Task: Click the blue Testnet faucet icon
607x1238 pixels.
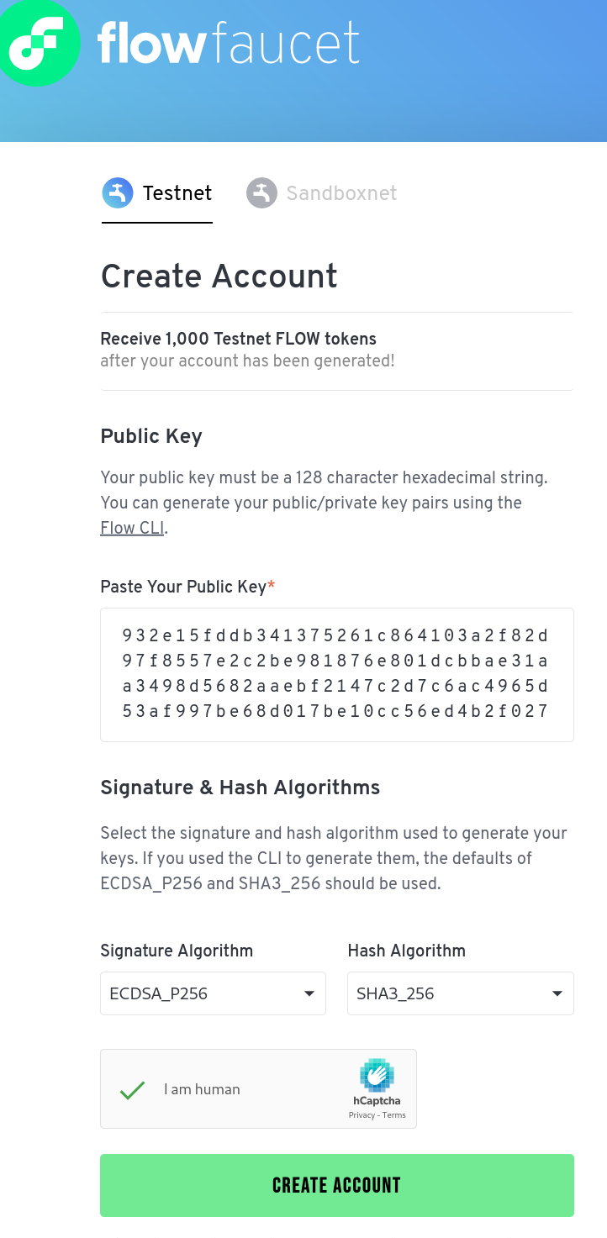Action: (x=118, y=192)
